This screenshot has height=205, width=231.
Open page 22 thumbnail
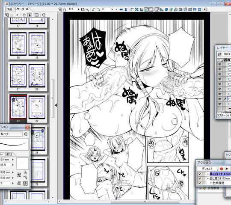point(37,107)
